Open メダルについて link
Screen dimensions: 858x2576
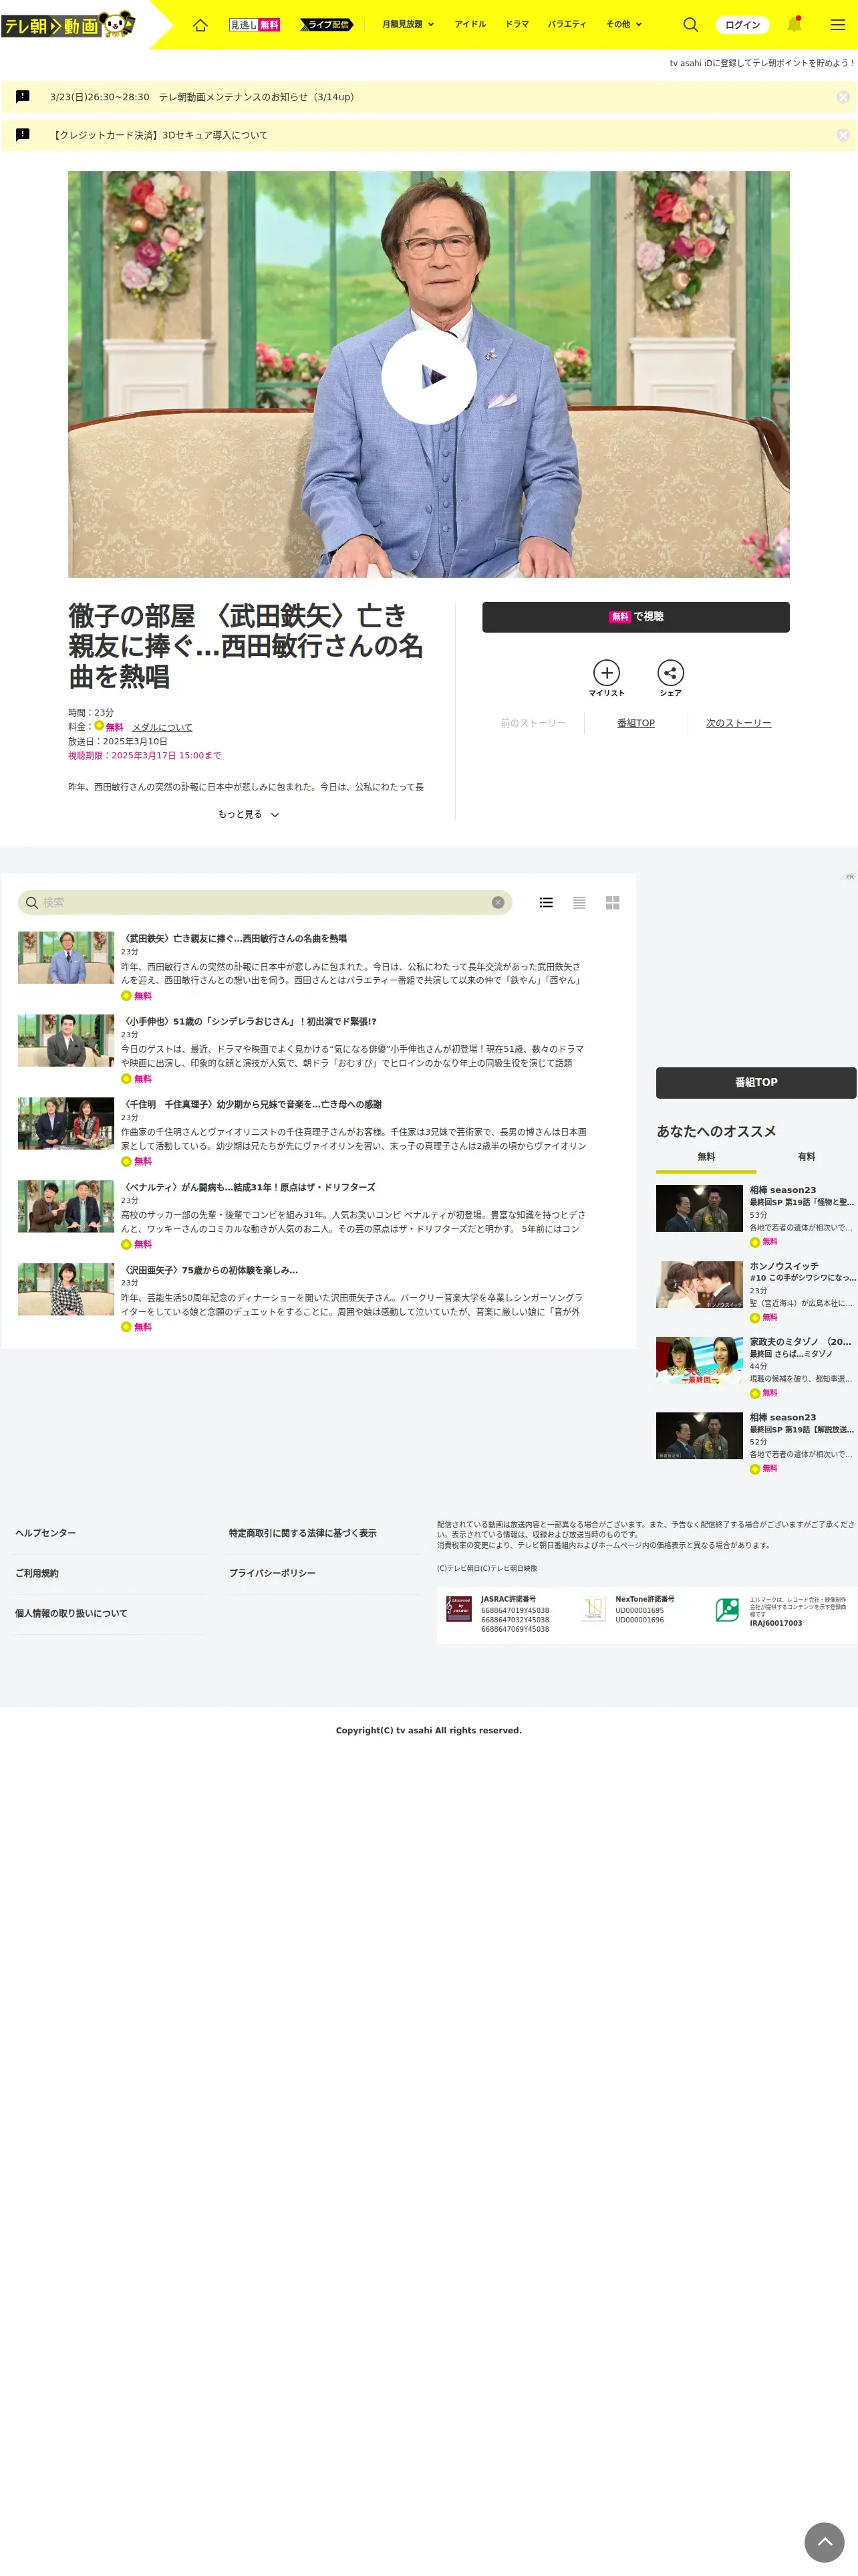click(162, 727)
